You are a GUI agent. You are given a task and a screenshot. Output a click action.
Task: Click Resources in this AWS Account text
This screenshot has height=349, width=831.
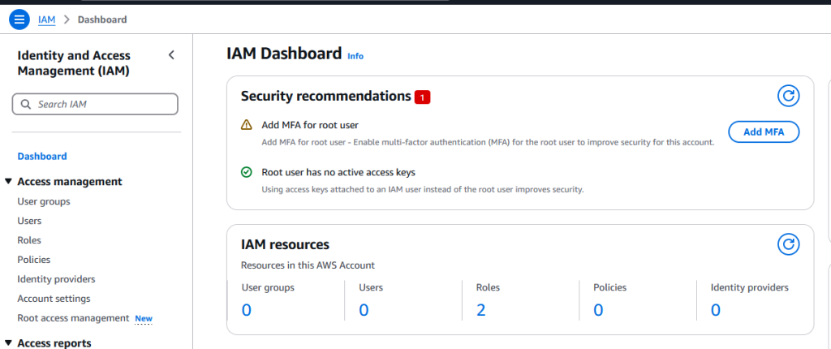308,265
